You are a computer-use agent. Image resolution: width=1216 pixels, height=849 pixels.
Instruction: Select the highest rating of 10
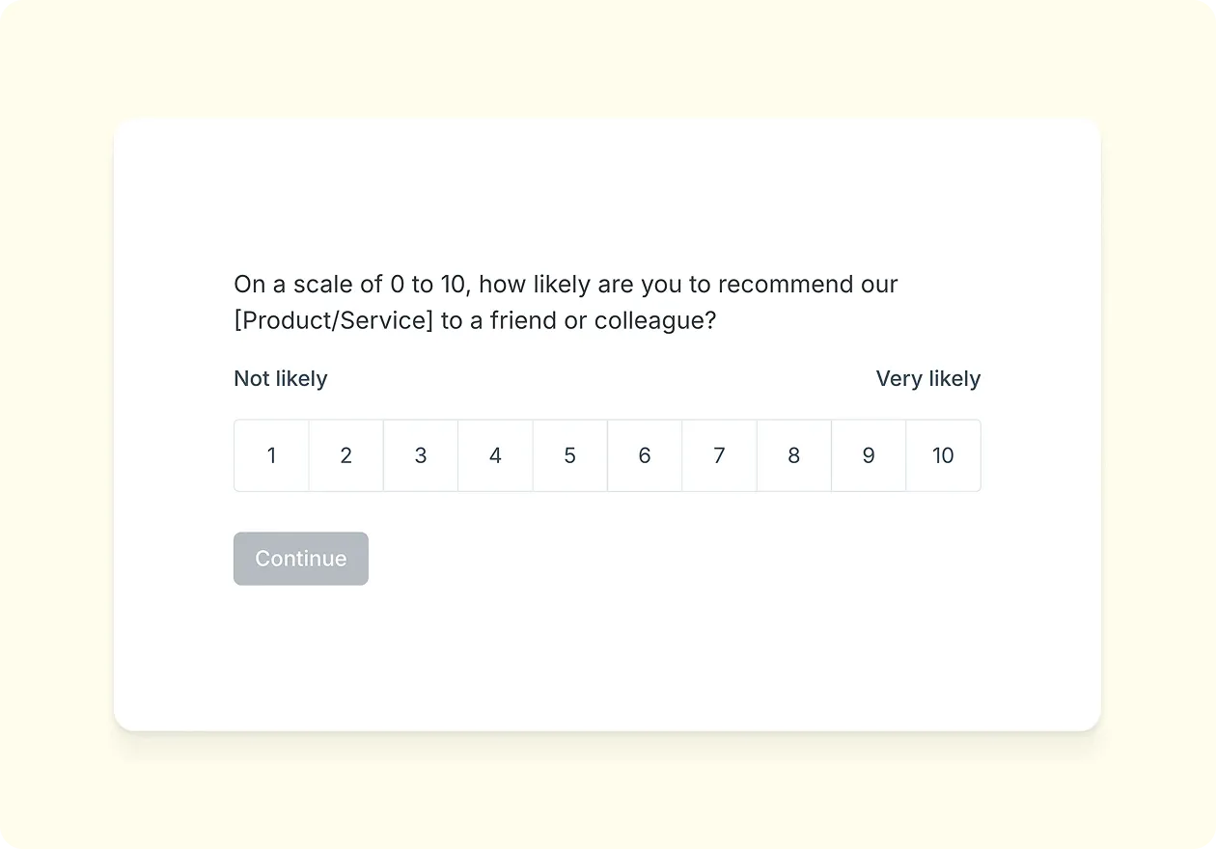click(x=943, y=455)
